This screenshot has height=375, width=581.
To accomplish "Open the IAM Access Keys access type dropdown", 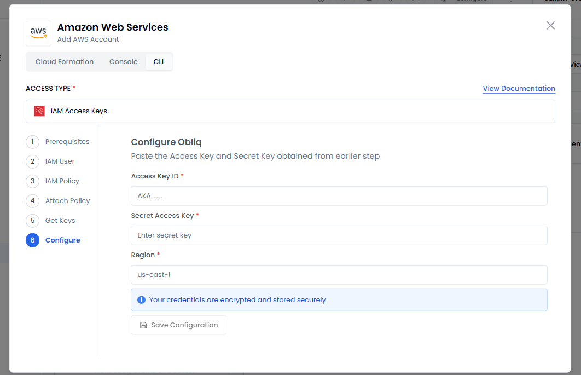I will point(290,111).
